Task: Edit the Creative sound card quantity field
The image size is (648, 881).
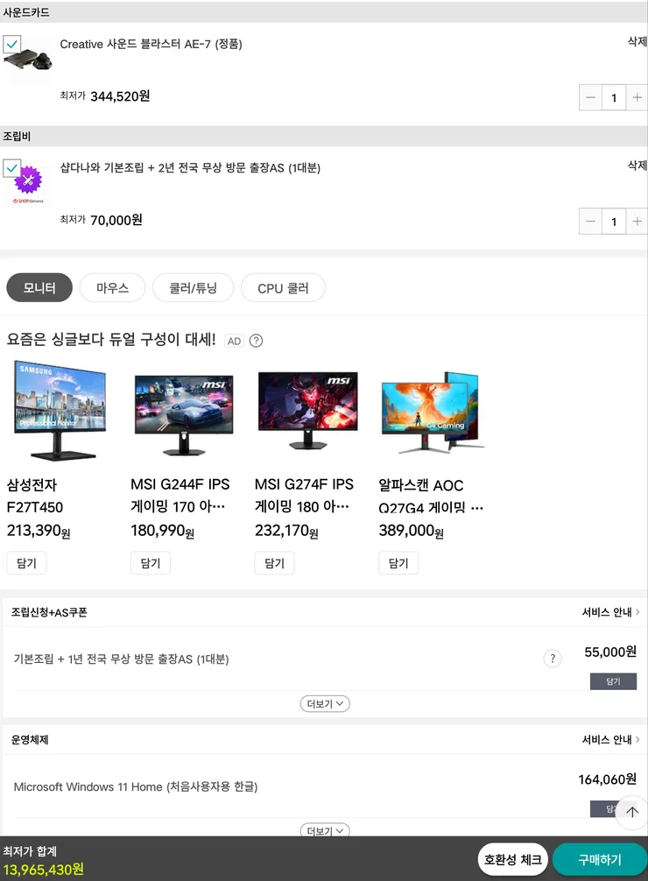Action: click(x=614, y=98)
